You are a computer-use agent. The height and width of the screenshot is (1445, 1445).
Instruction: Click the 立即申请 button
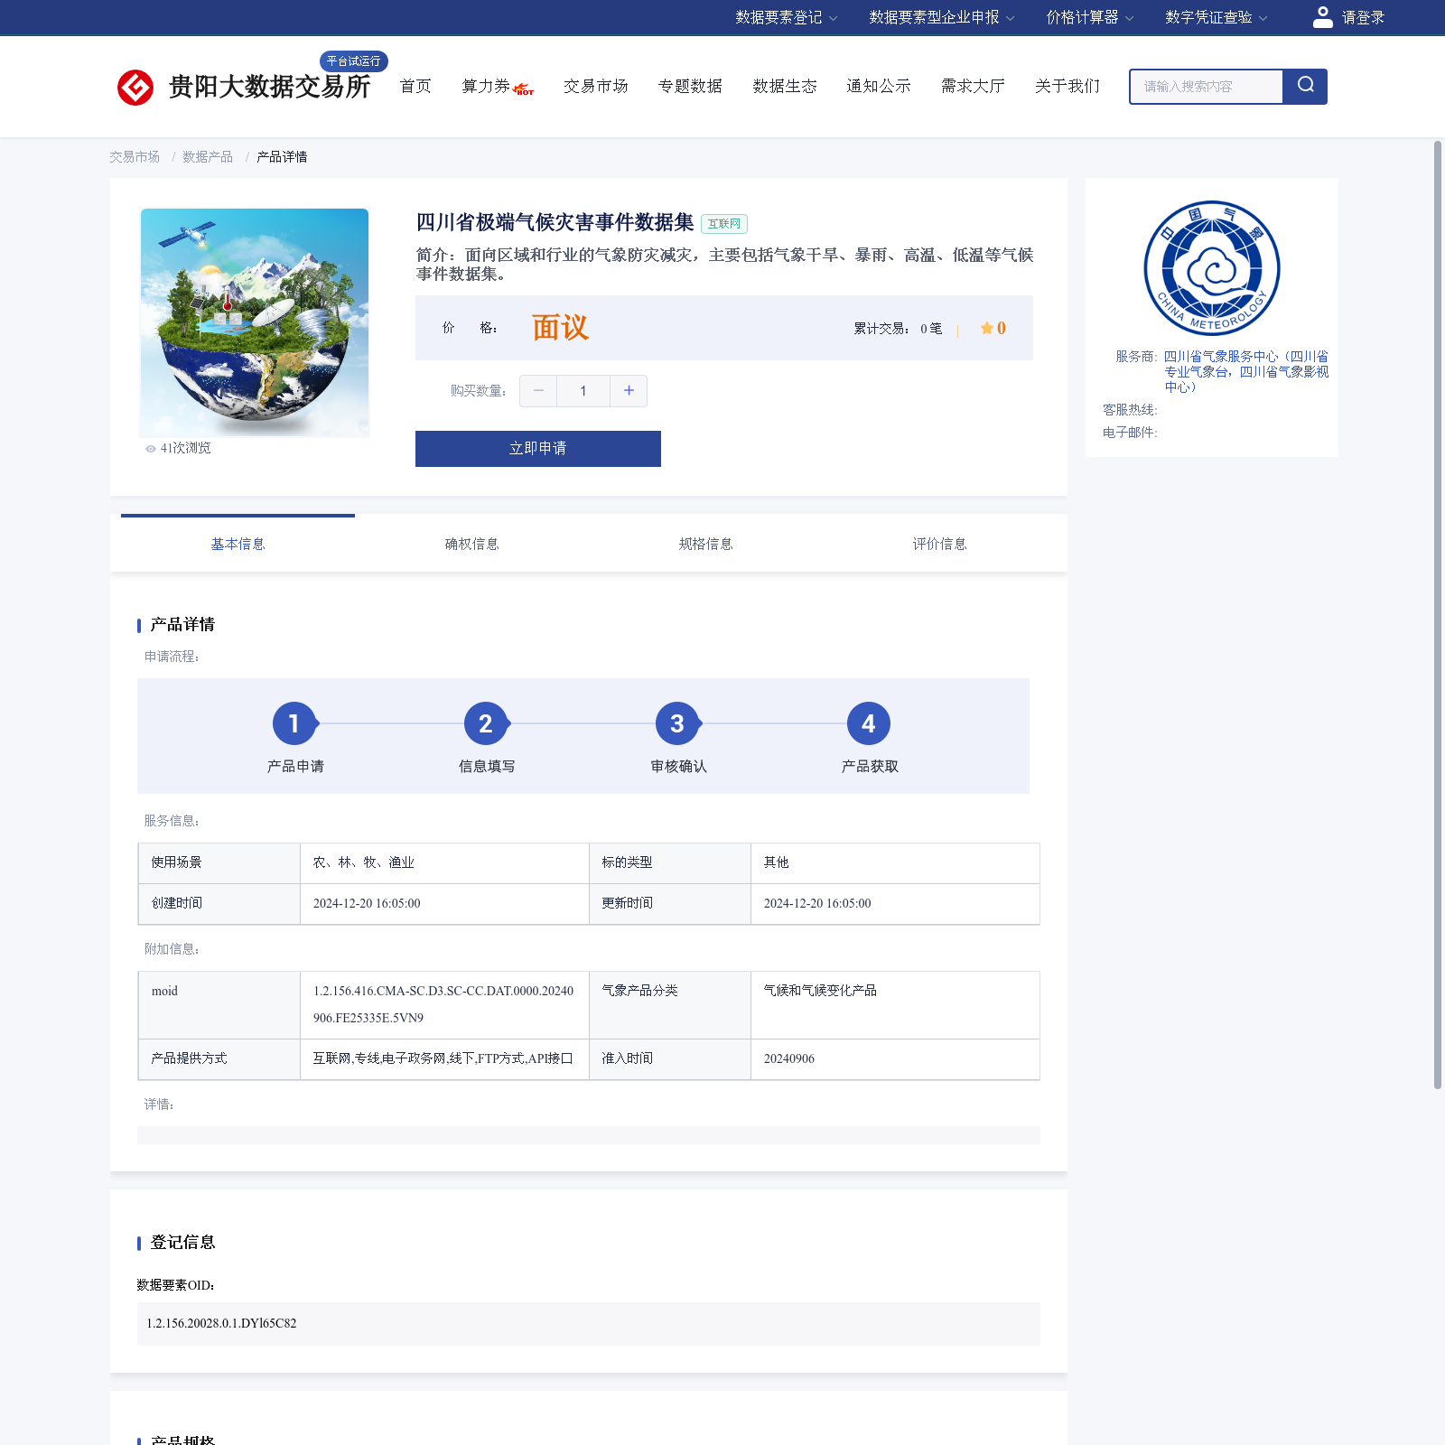(x=538, y=449)
